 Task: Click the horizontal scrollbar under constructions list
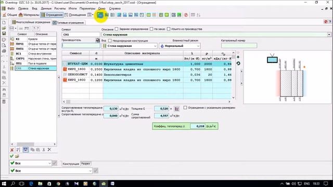pos(33,144)
